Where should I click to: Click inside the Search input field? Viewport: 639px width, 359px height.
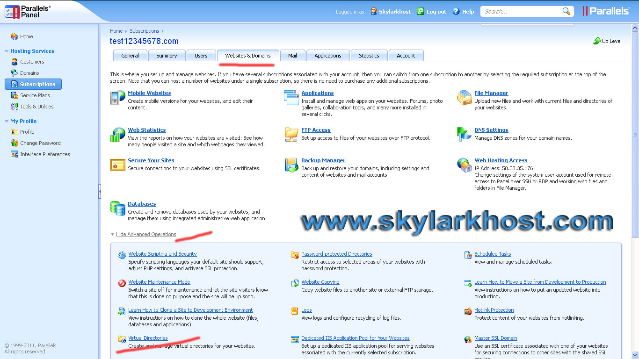click(522, 11)
